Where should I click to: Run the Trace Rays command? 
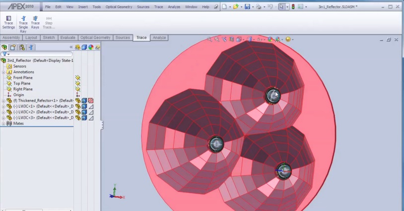(x=35, y=22)
